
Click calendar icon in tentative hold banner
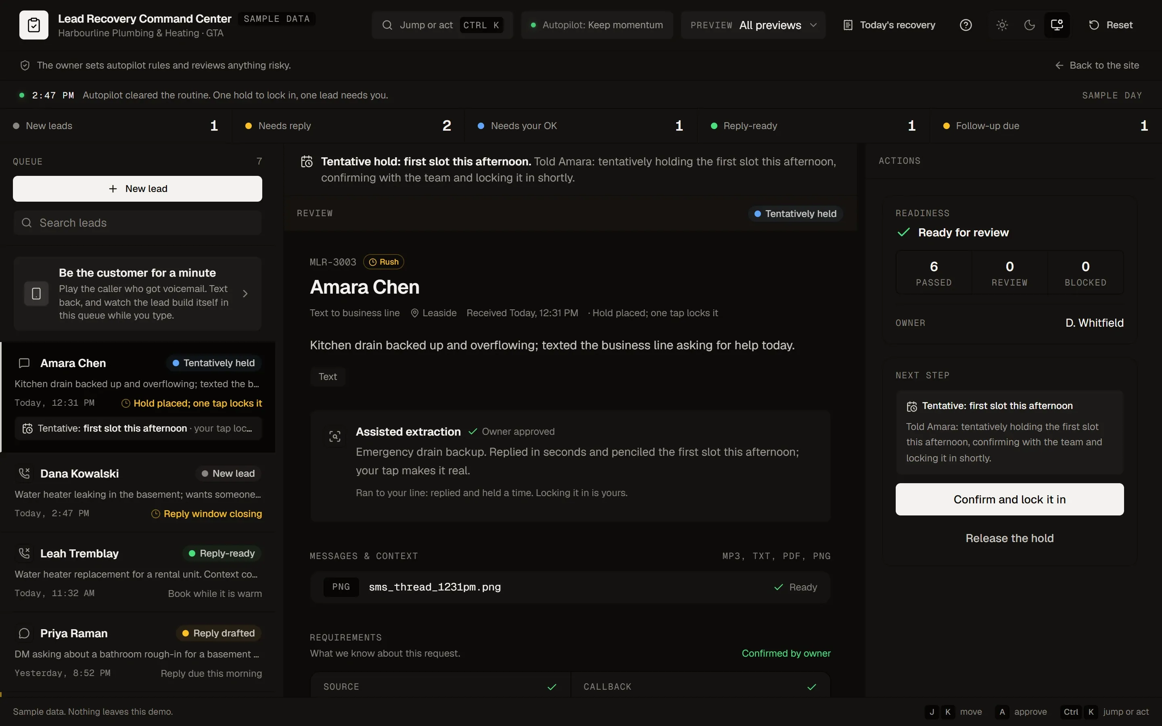307,162
